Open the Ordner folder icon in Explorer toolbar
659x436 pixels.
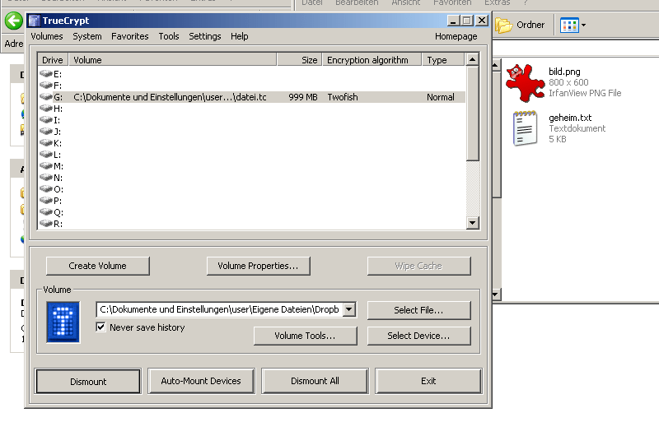503,26
